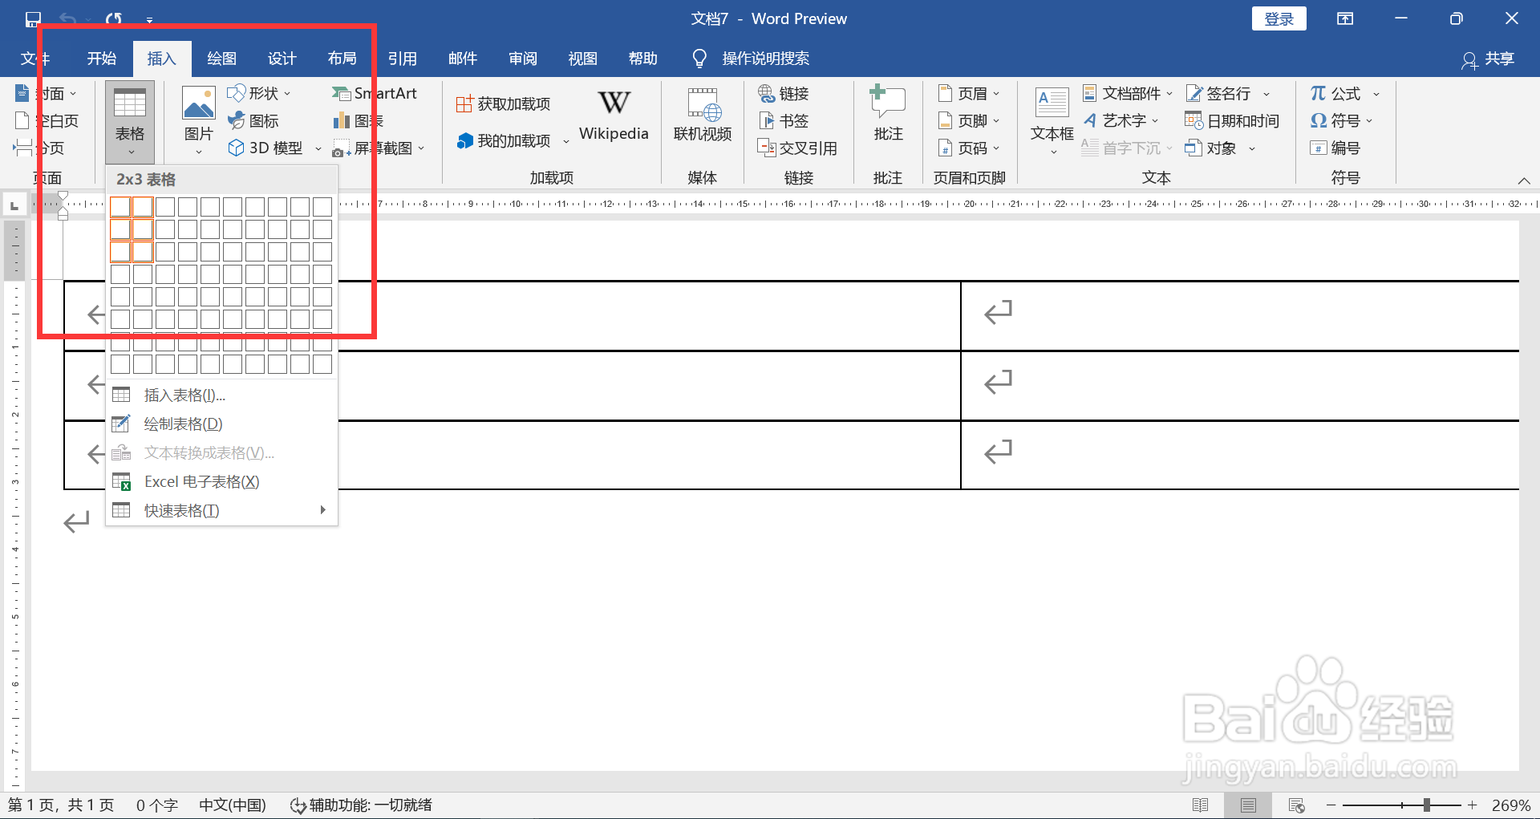Insert a text box (文本框)

(1051, 119)
